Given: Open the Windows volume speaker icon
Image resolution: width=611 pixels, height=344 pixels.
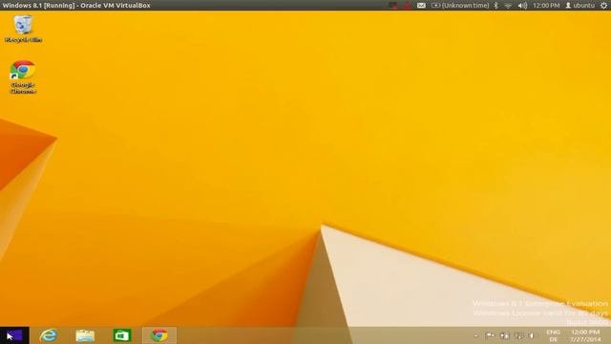Looking at the screenshot, I should tap(532, 335).
